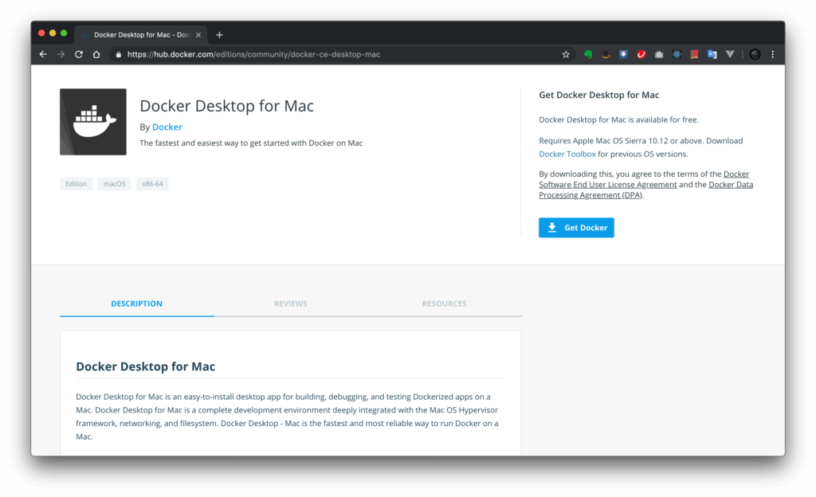Open the Evernote elephant extension
The image size is (816, 497).
click(x=588, y=54)
